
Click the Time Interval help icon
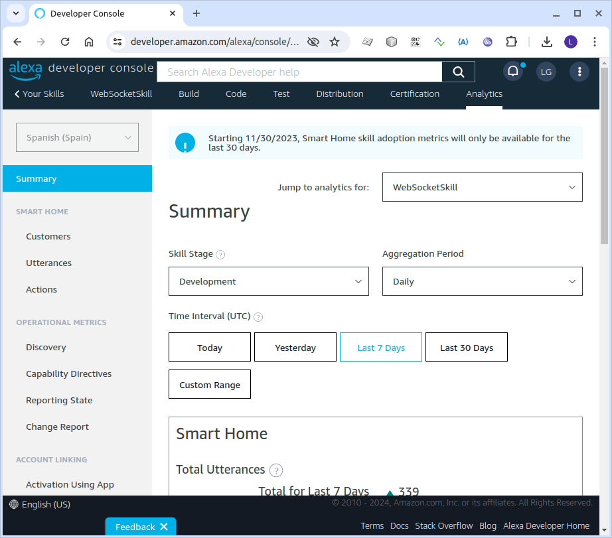[x=258, y=317]
